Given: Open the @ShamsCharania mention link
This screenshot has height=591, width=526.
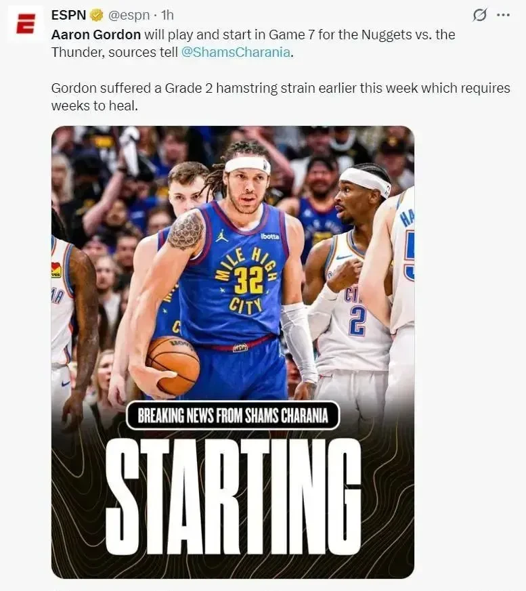Looking at the screenshot, I should 236,52.
